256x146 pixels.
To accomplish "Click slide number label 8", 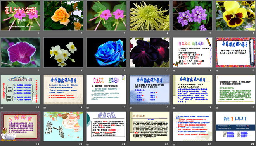I will pyautogui.click(x=81, y=70).
